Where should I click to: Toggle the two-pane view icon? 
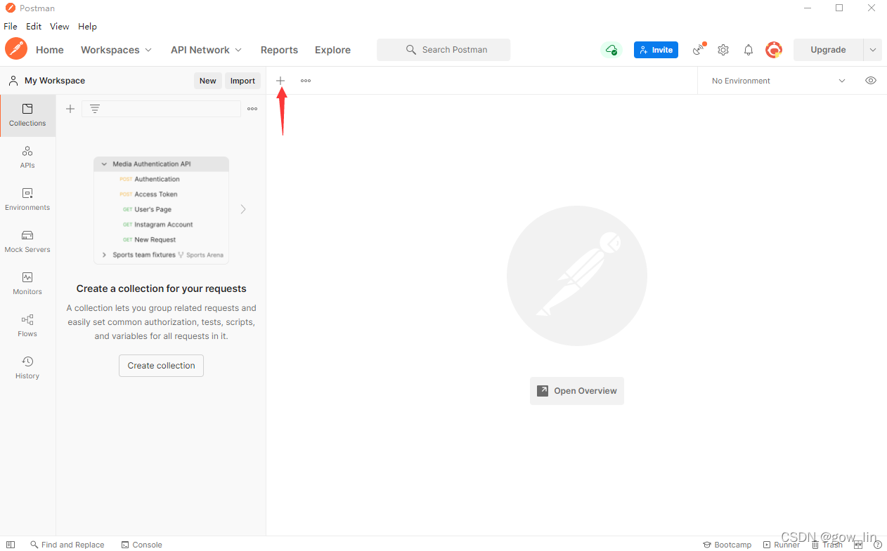click(x=858, y=545)
